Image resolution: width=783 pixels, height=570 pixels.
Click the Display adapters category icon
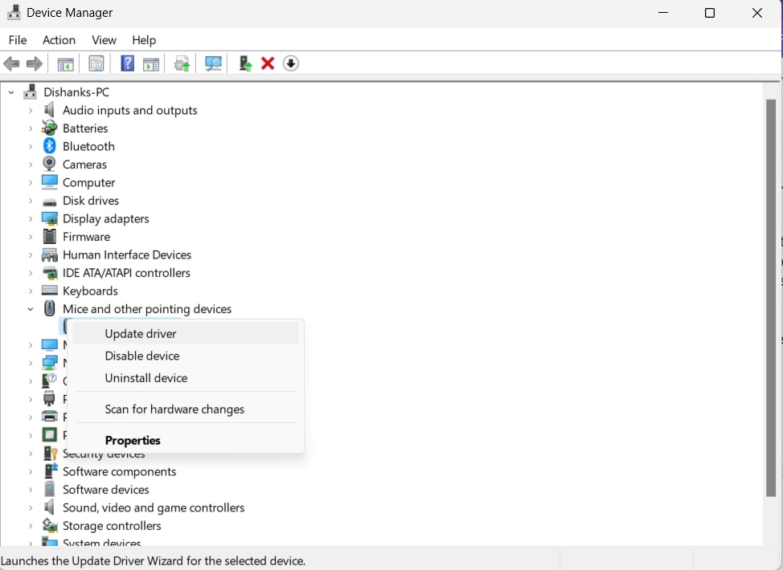click(49, 218)
